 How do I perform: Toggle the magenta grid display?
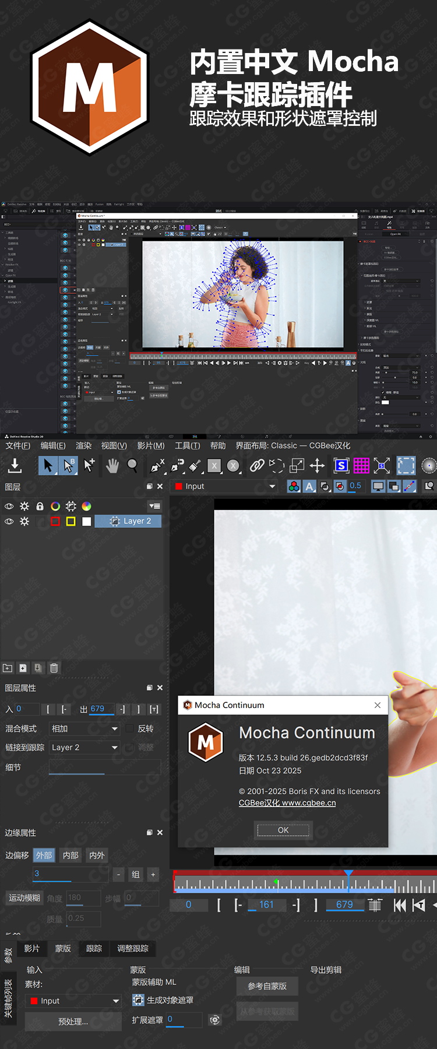pos(361,465)
